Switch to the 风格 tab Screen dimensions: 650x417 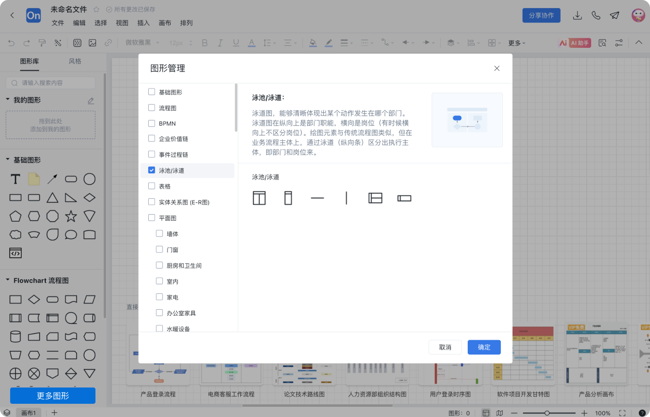coord(75,61)
